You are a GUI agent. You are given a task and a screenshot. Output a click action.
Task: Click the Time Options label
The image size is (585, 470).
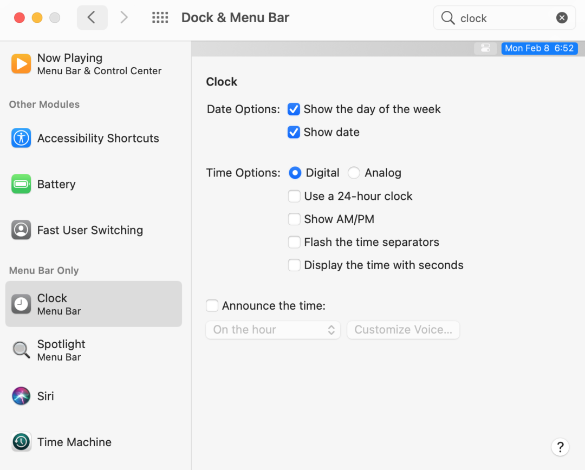tap(243, 173)
